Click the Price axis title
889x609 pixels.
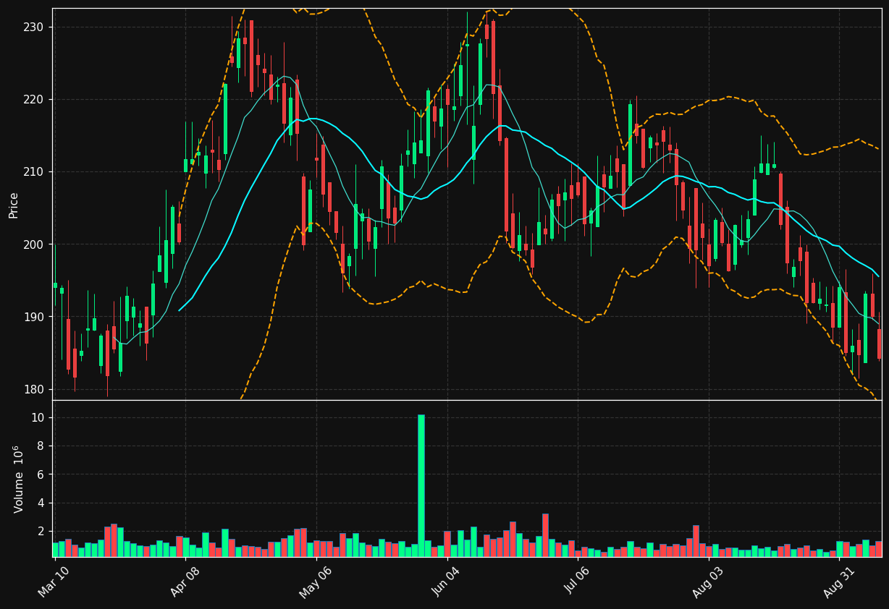click(13, 205)
